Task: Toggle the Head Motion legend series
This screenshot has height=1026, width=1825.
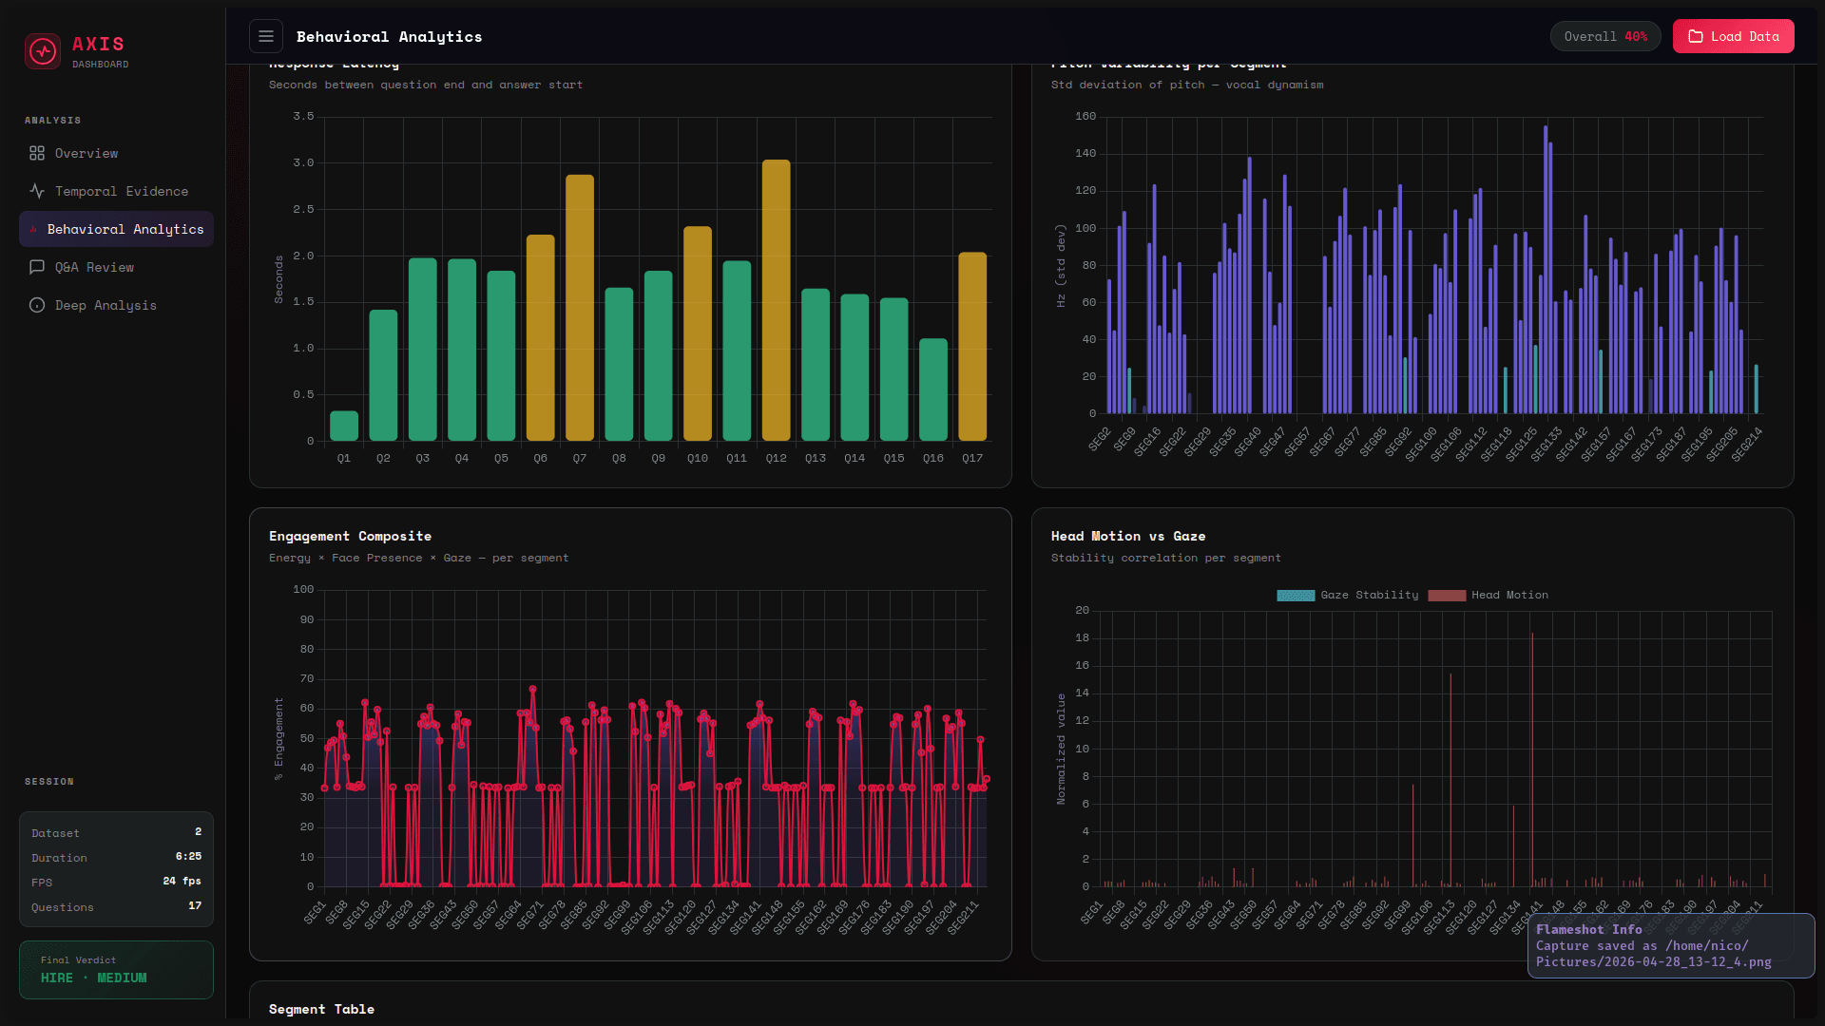Action: pos(1489,596)
